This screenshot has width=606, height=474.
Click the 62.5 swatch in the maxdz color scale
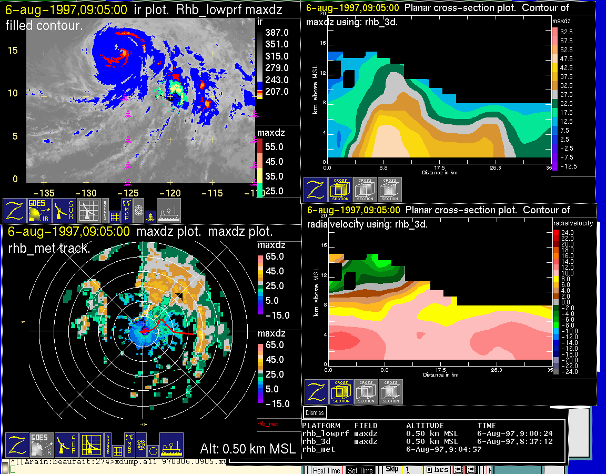click(554, 32)
